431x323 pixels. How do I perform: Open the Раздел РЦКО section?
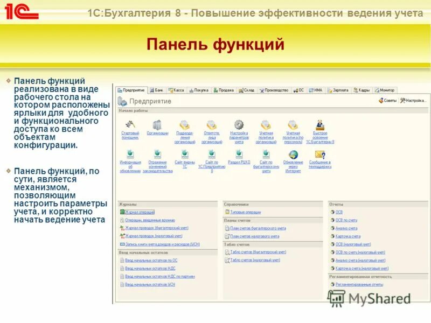coord(239,161)
